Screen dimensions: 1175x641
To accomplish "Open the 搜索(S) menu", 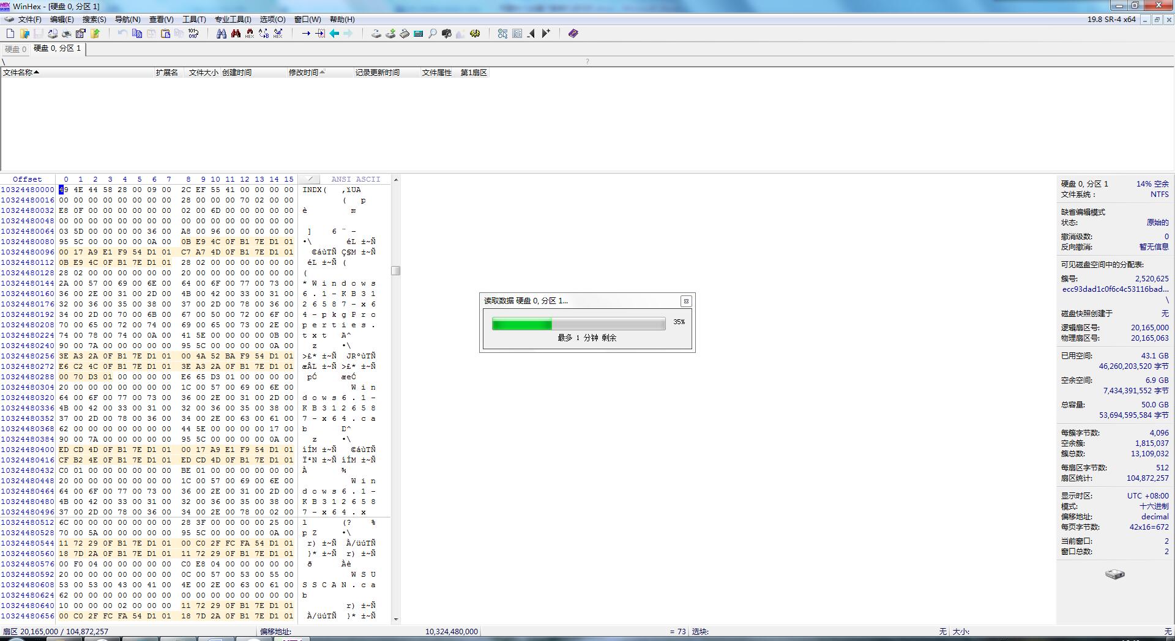I will 94,20.
